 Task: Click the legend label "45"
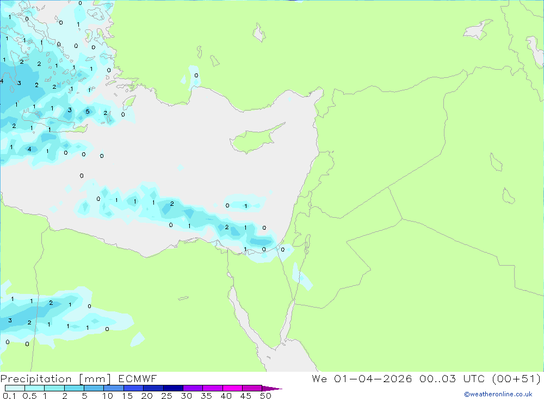pos(246,396)
